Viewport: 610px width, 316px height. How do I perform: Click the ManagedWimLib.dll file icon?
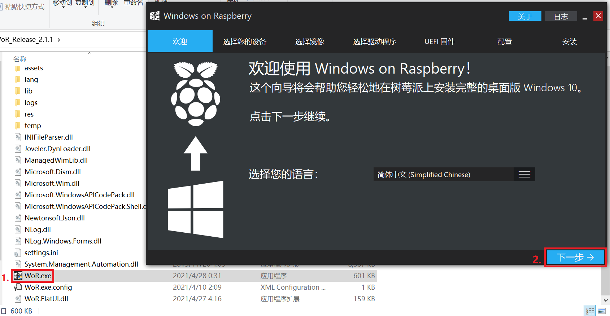click(x=18, y=161)
